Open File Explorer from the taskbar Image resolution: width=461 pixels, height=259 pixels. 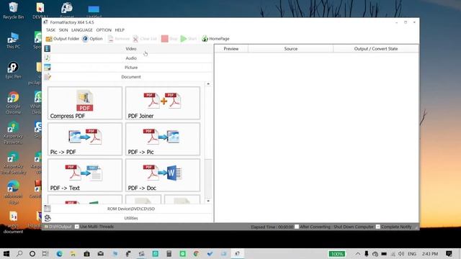point(73,254)
